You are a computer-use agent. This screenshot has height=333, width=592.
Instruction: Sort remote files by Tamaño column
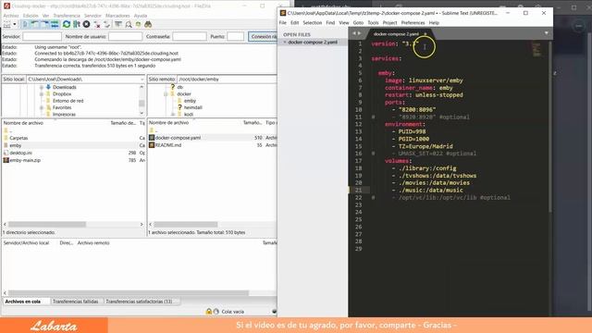click(253, 123)
